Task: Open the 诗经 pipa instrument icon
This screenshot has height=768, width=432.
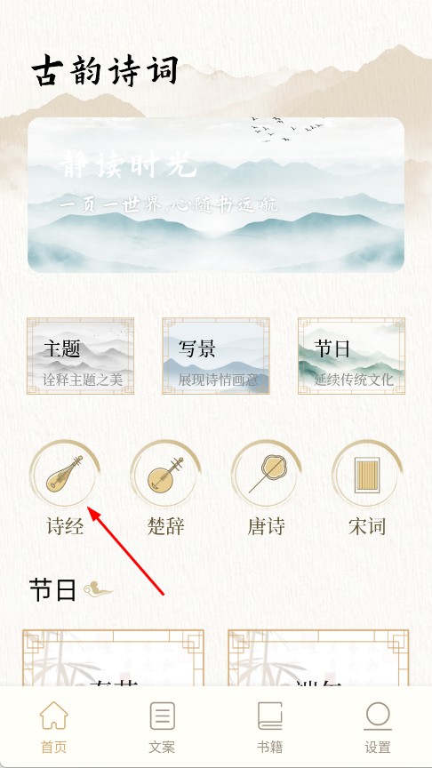Action: [x=65, y=474]
